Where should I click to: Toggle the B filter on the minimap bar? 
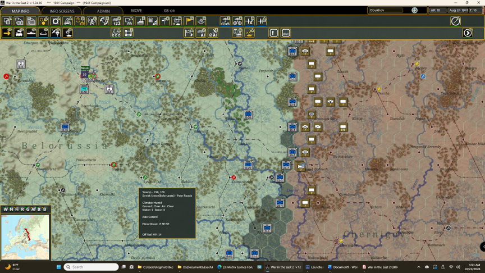(x=44, y=209)
